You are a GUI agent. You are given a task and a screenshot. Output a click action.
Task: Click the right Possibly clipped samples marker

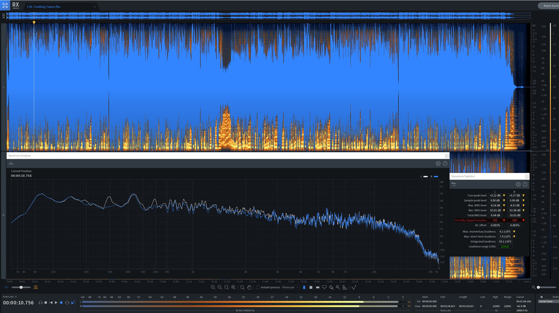coord(524,220)
